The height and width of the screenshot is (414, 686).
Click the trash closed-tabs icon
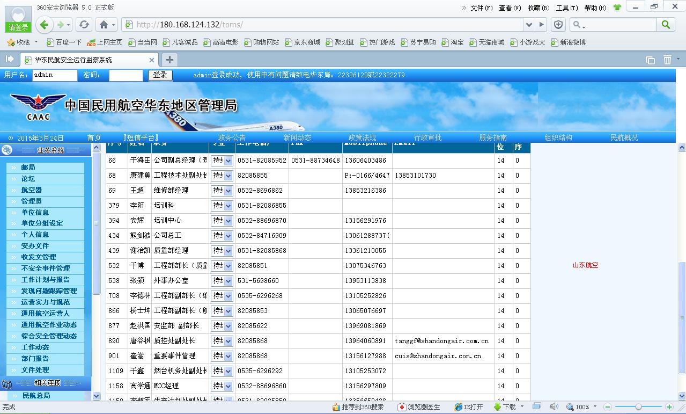pyautogui.click(x=667, y=60)
